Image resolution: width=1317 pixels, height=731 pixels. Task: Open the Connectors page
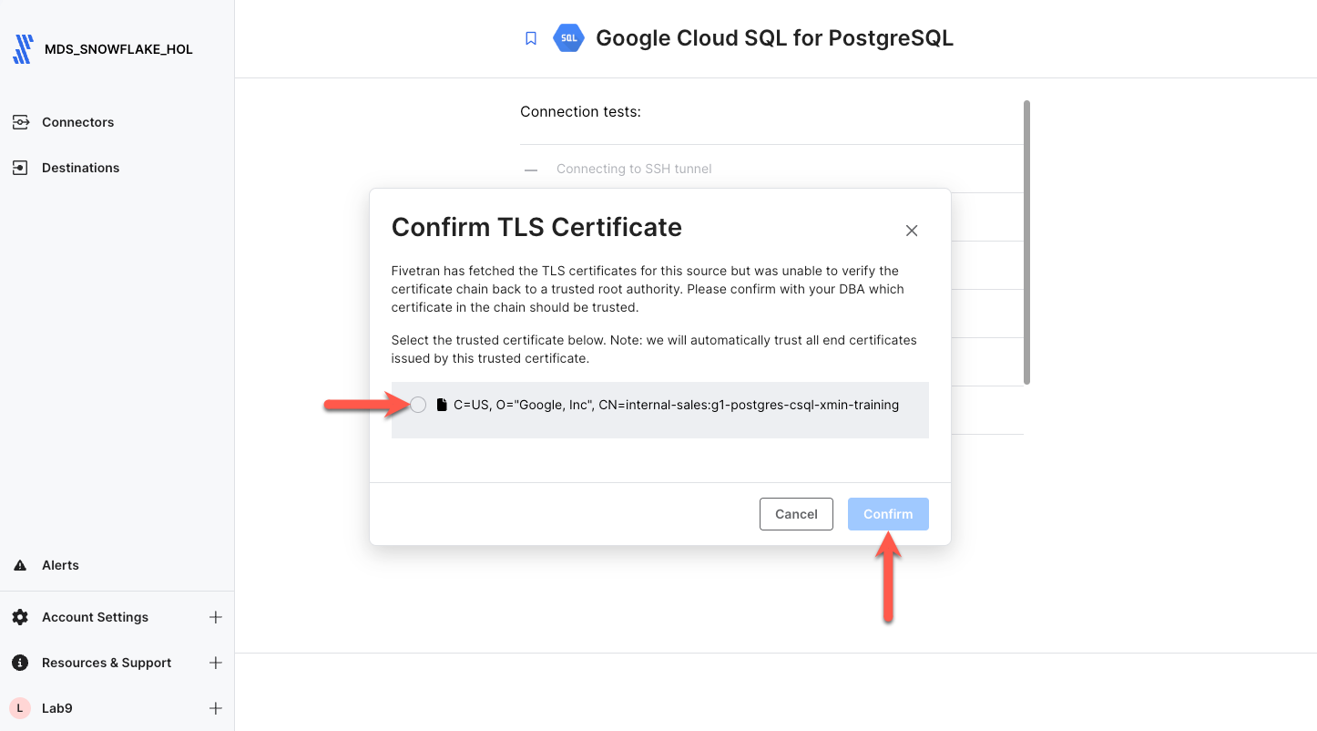click(78, 122)
